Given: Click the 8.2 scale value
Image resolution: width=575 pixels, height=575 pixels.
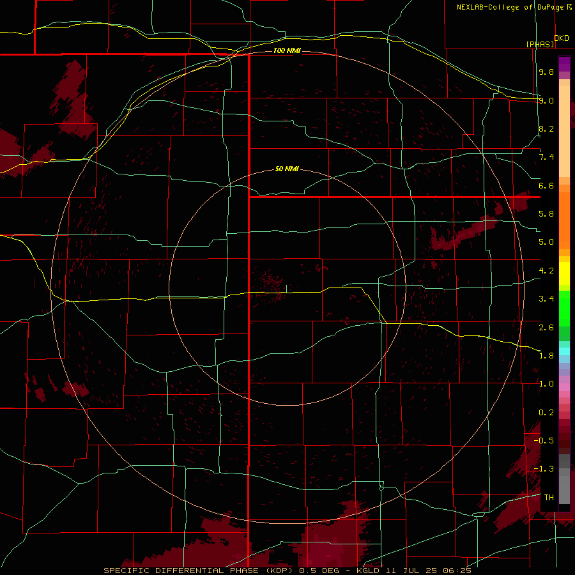Looking at the screenshot, I should click(546, 128).
